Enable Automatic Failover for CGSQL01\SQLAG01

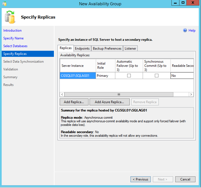[129, 75]
